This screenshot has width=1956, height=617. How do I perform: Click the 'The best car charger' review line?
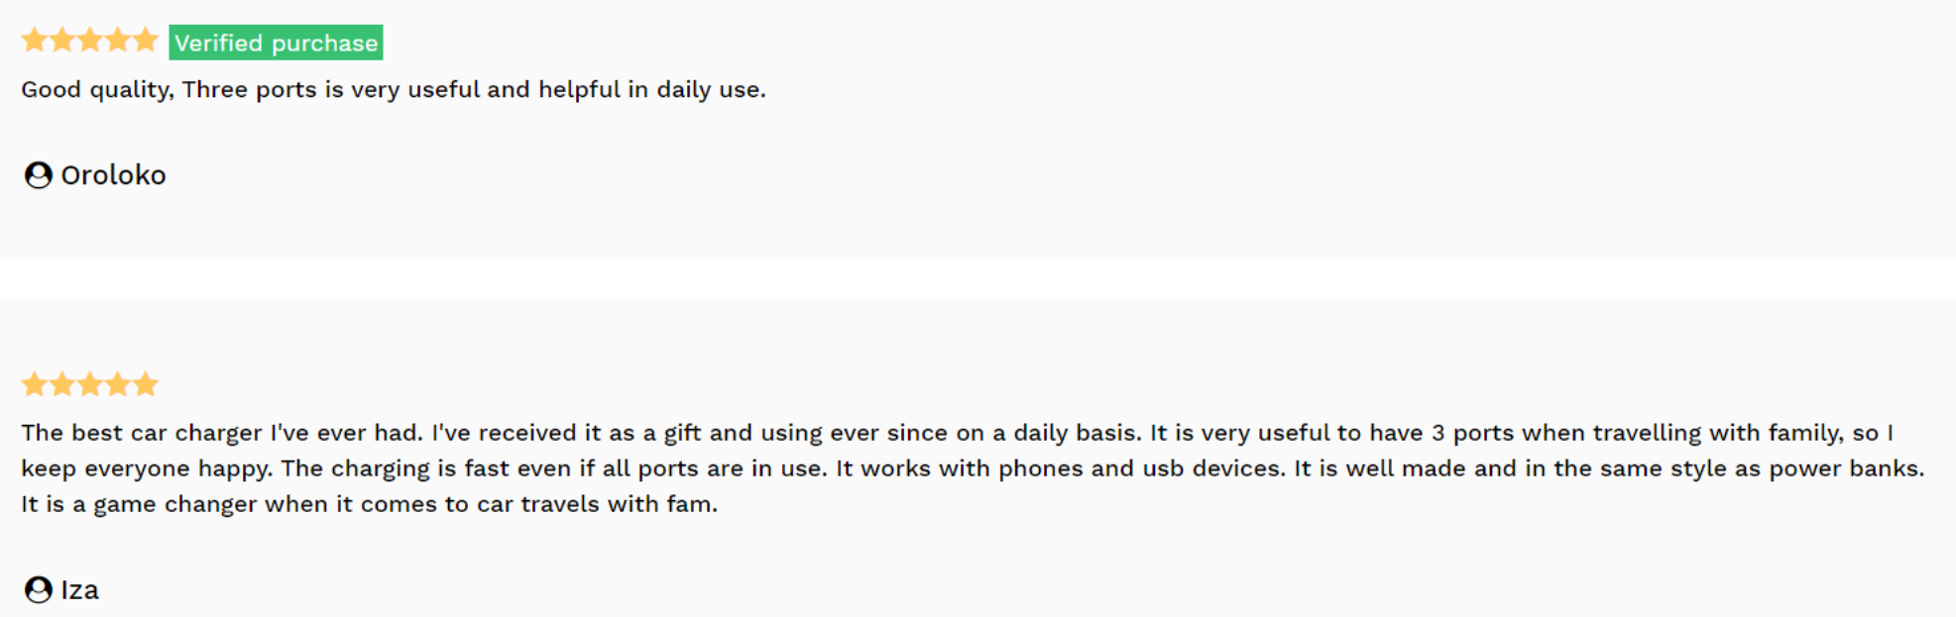point(958,433)
